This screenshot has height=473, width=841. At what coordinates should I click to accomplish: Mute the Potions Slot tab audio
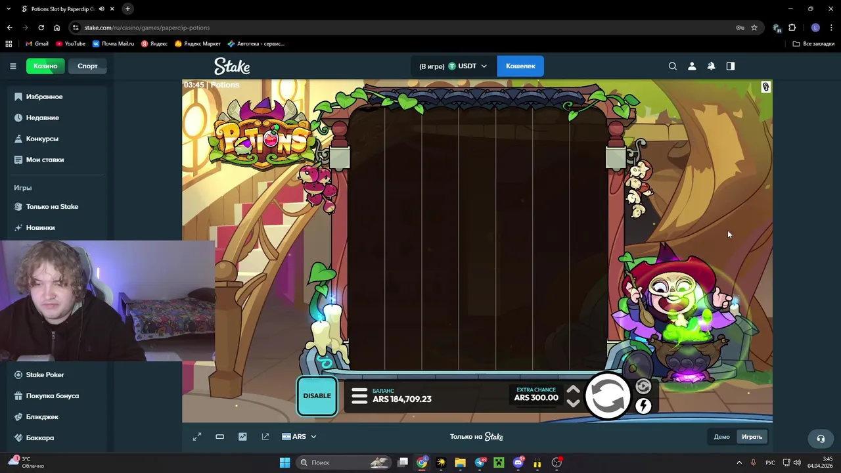pos(101,9)
